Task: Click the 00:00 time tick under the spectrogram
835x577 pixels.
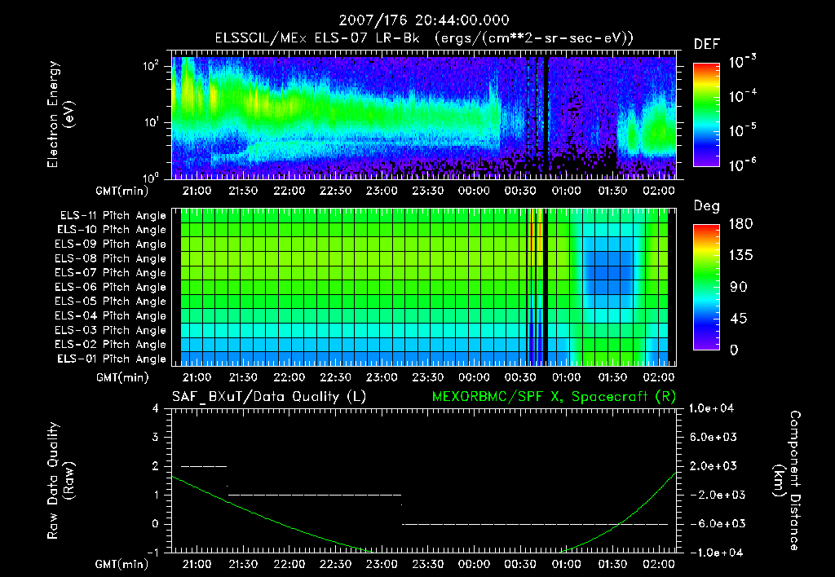Action: click(474, 191)
